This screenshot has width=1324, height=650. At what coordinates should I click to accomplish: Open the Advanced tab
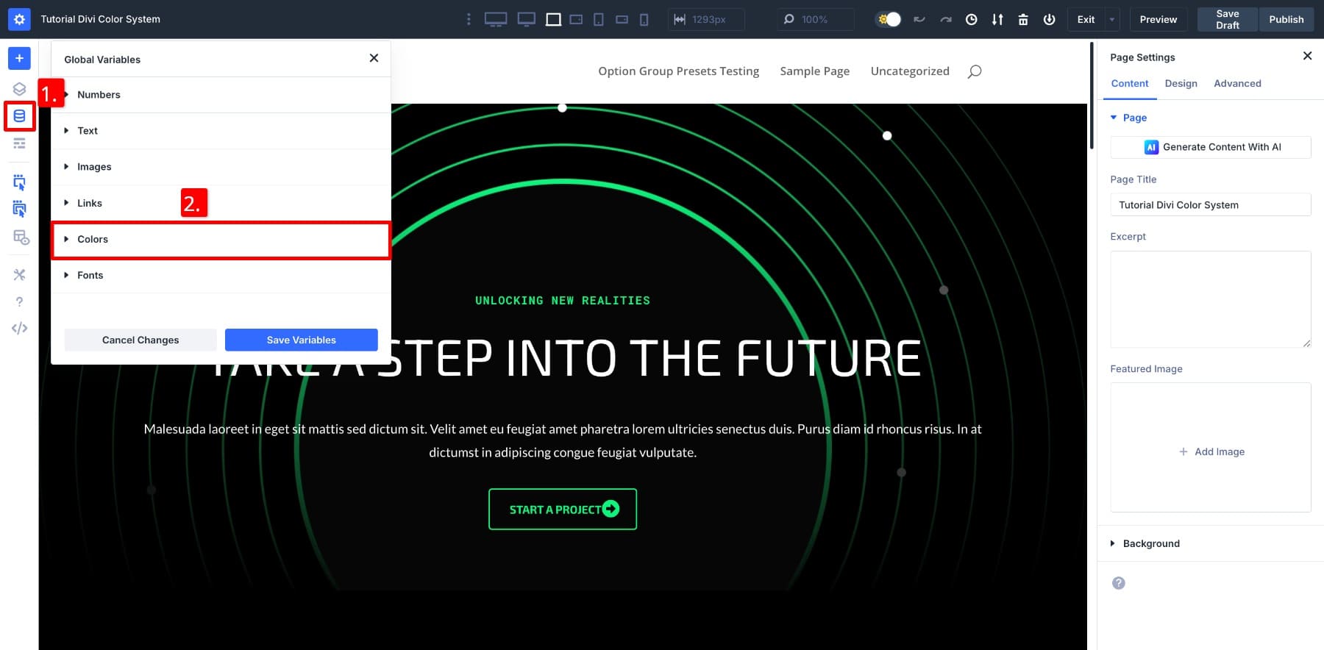pos(1237,84)
